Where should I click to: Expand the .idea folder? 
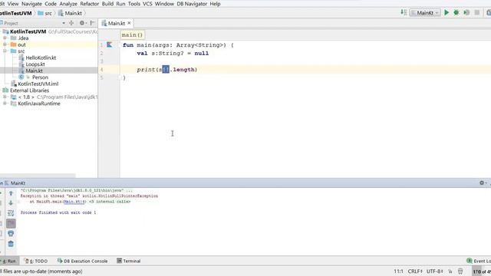pyautogui.click(x=5, y=38)
